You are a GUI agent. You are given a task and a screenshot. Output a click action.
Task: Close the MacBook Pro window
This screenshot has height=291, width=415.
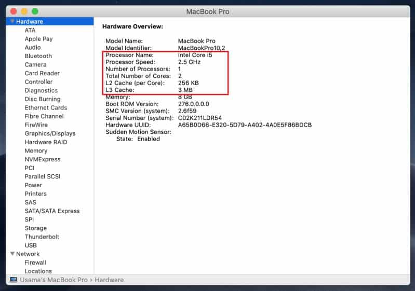click(x=14, y=11)
